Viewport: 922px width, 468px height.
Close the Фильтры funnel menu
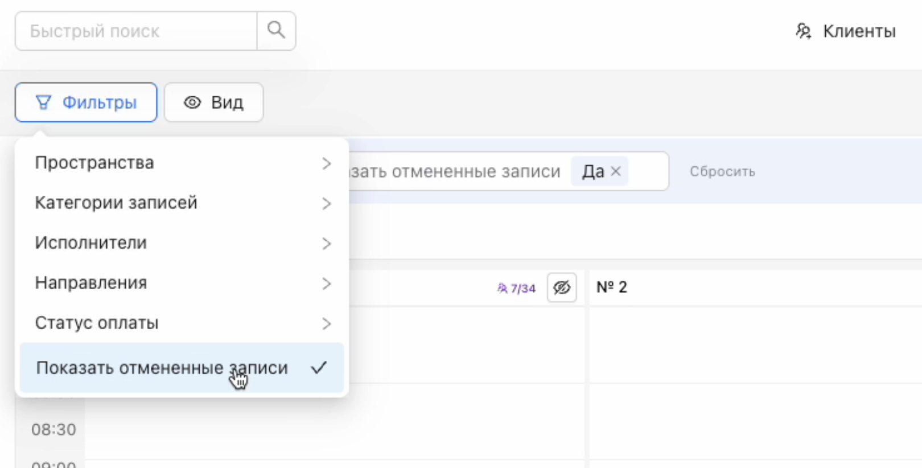point(86,102)
